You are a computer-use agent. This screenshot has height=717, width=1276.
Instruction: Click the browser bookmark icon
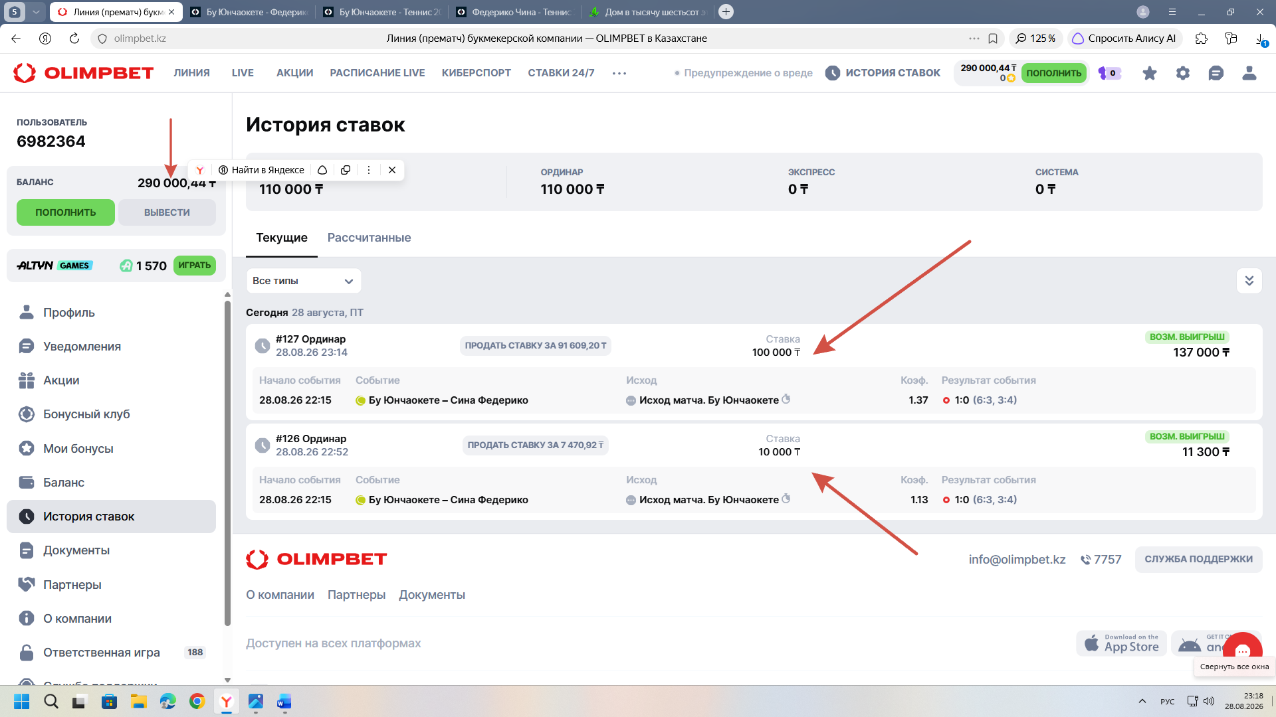coord(993,39)
